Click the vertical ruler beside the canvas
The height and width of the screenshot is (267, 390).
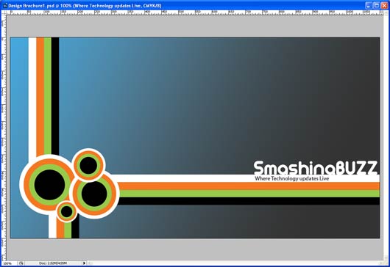[x=4, y=138]
